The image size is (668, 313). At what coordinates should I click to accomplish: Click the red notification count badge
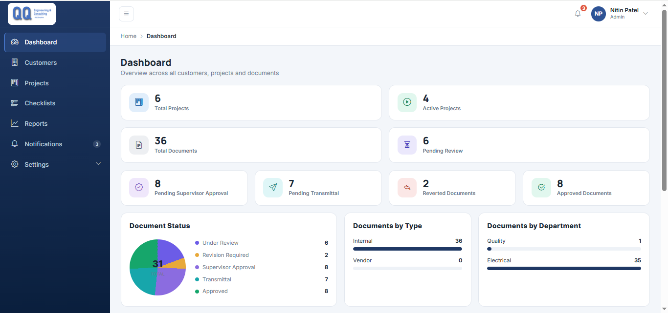click(x=583, y=8)
